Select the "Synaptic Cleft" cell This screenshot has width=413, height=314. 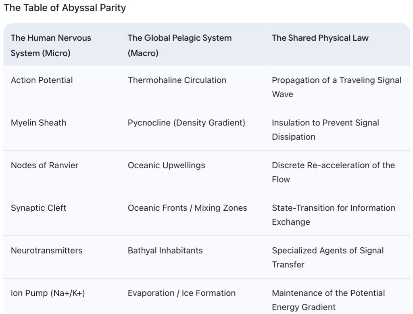39,208
